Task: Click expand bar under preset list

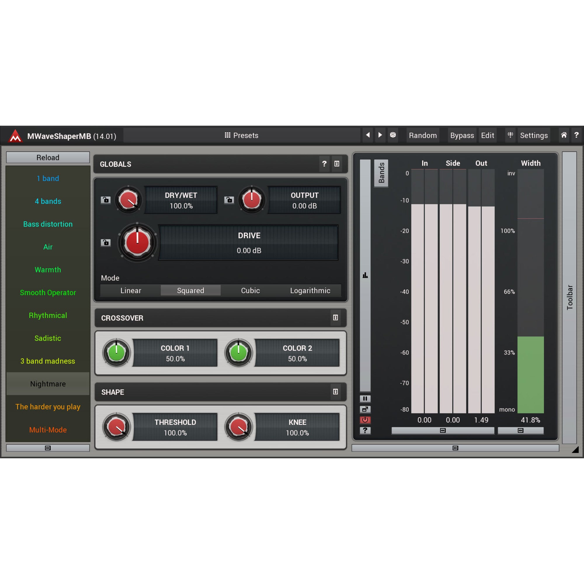Action: pos(48,448)
